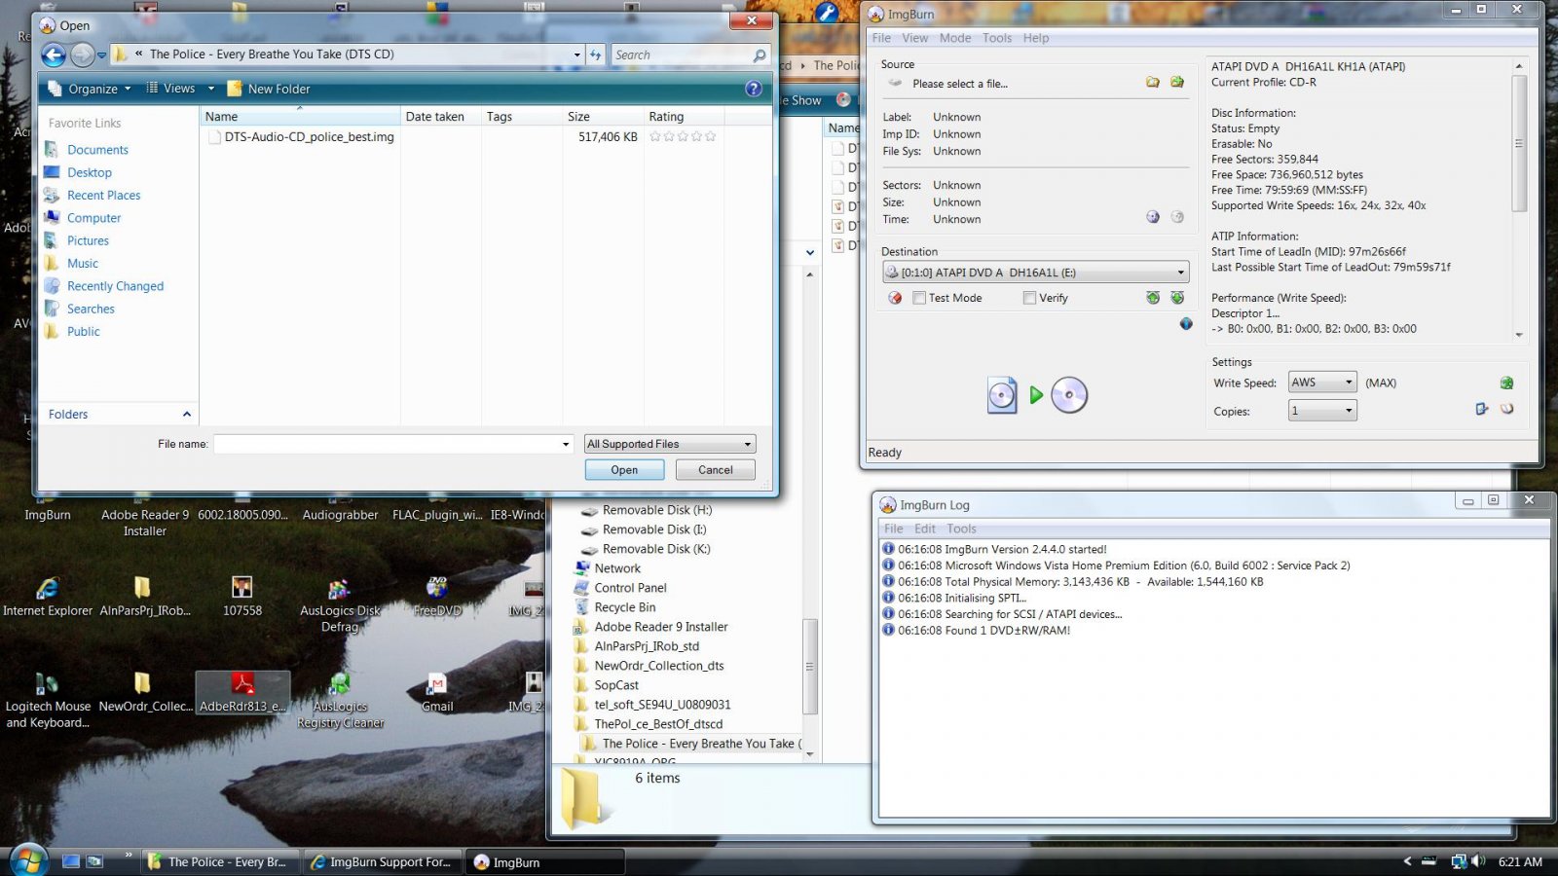This screenshot has height=876, width=1558.
Task: Select the Gmail desktop shortcut
Action: click(x=437, y=692)
